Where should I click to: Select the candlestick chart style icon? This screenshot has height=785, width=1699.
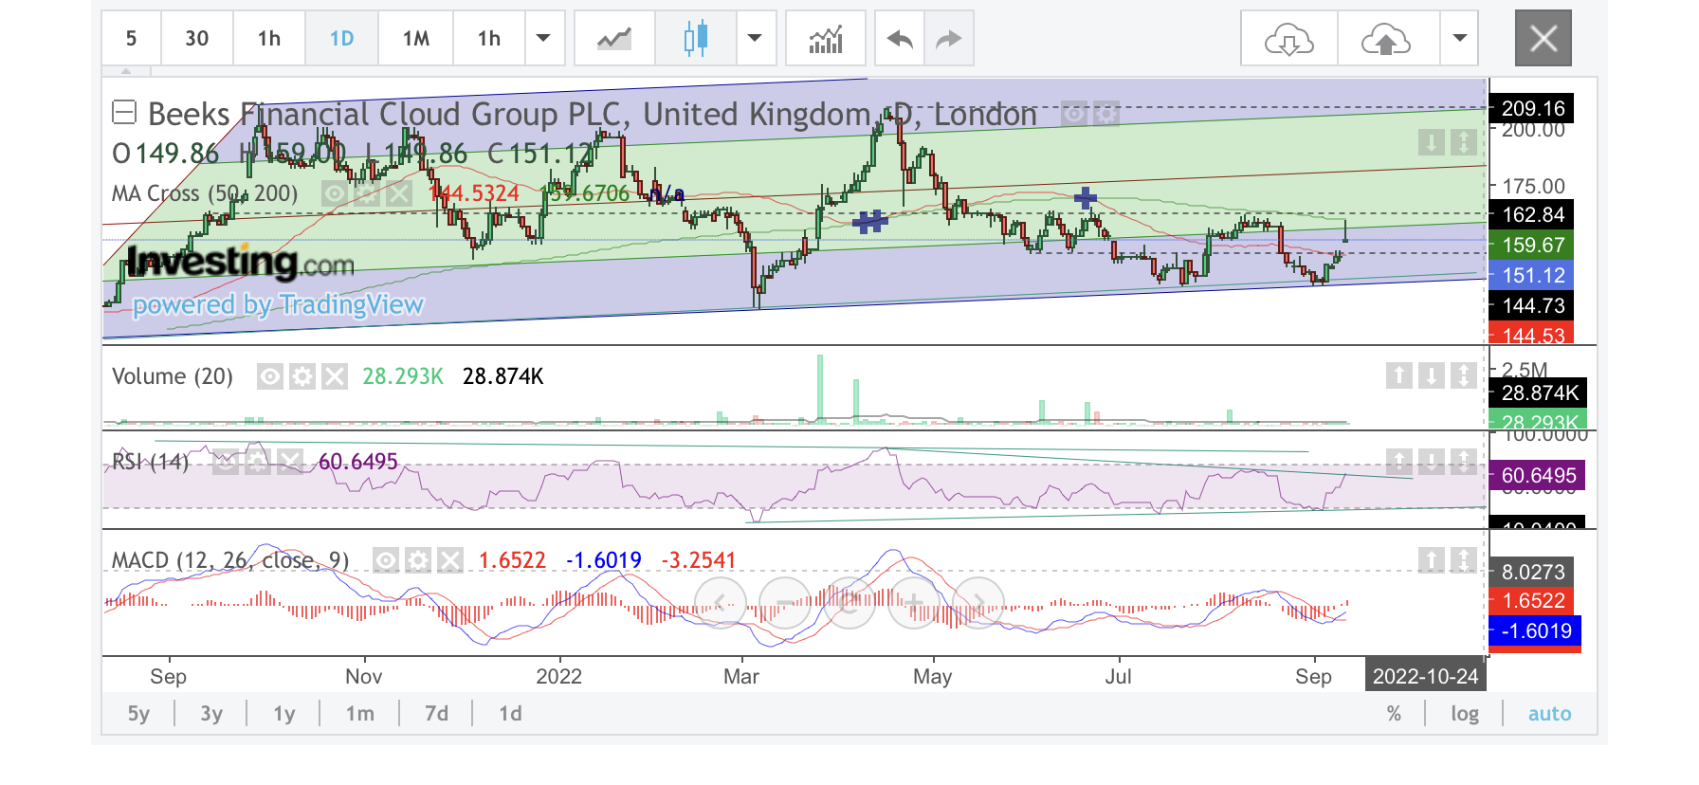tap(696, 39)
